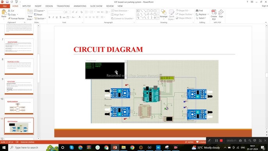Open Quick Styles gallery

tap(171, 15)
